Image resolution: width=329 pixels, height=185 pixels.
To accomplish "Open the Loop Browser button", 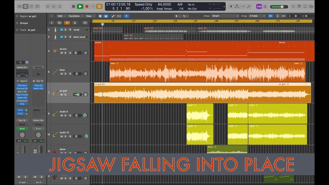I will point(305,6).
